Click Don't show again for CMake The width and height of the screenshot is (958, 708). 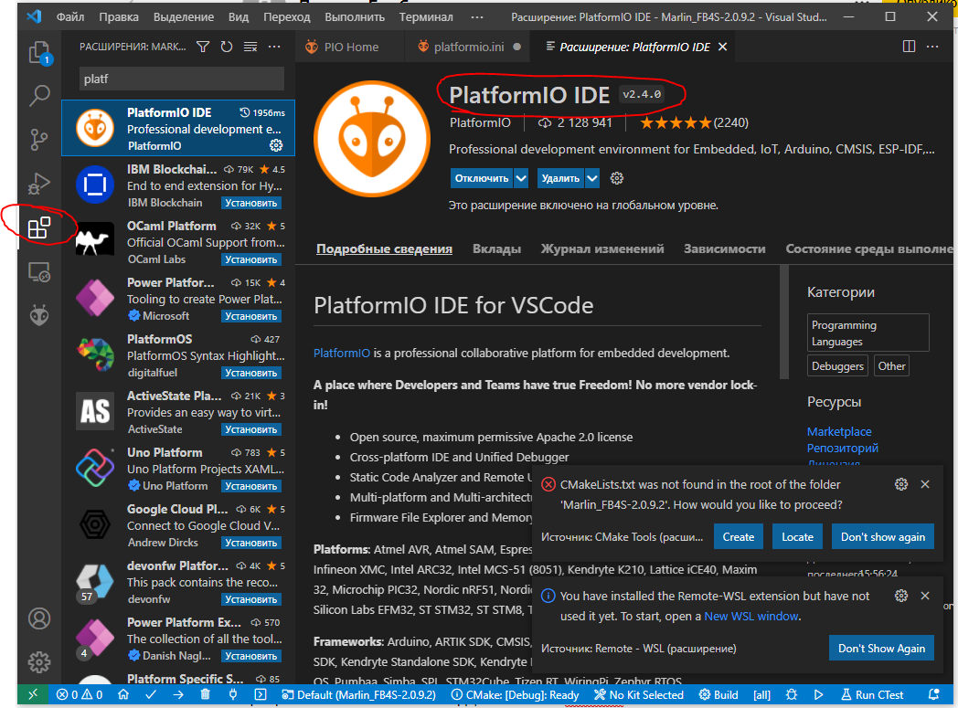coord(883,536)
